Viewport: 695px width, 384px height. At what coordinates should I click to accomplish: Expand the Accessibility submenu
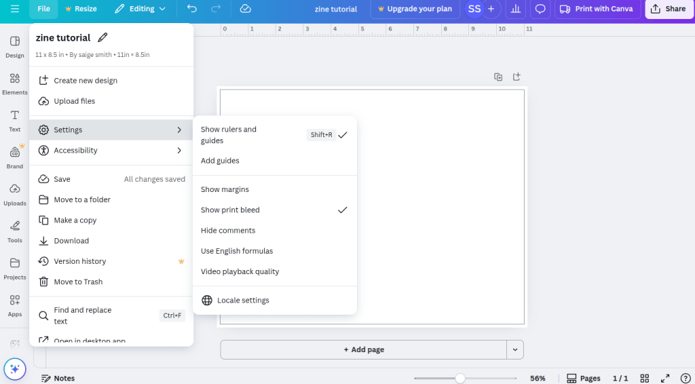(111, 151)
